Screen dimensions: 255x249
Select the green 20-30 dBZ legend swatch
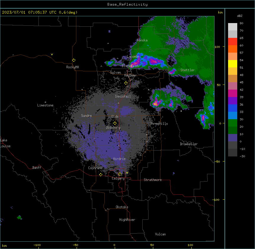(x=233, y=123)
